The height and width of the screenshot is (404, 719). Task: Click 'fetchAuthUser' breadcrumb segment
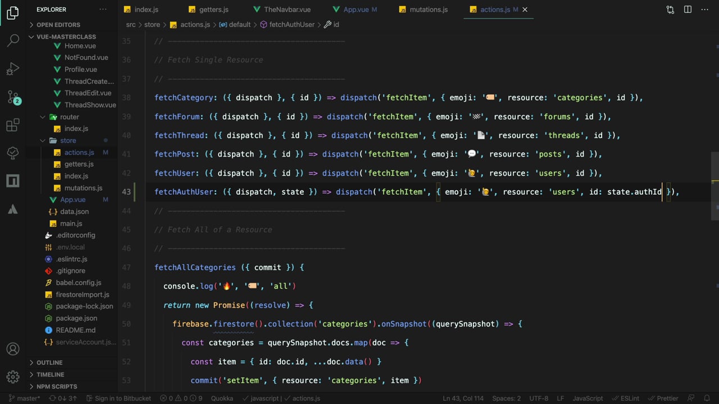coord(292,25)
